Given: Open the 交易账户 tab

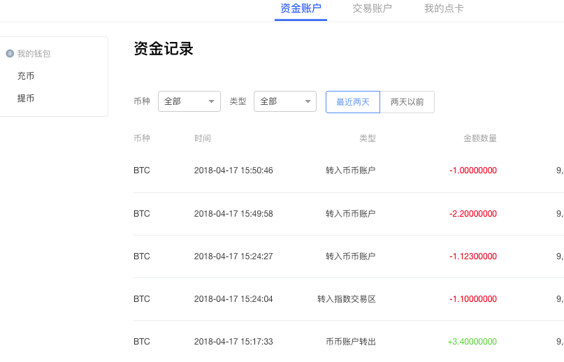Looking at the screenshot, I should click(x=372, y=9).
